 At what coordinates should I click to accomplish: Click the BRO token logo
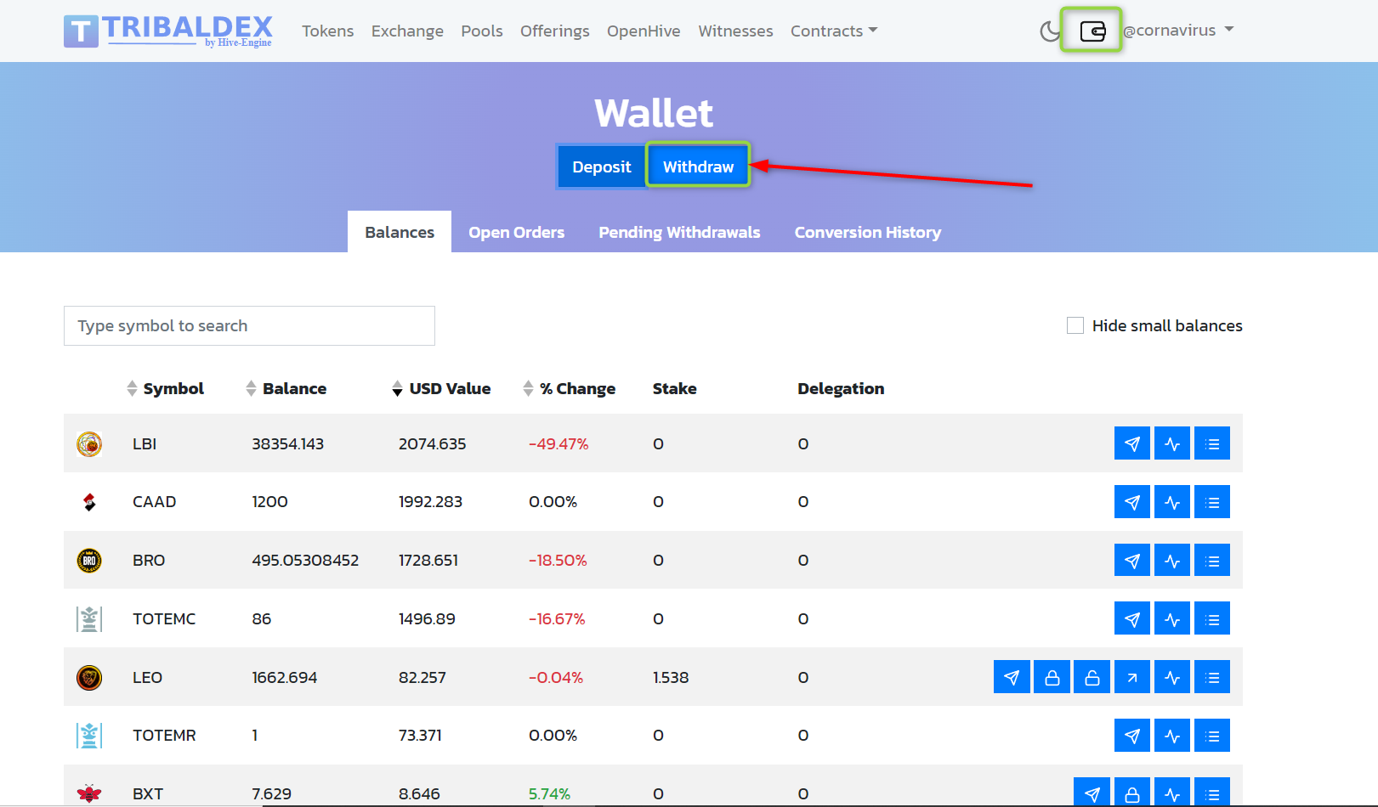89,561
